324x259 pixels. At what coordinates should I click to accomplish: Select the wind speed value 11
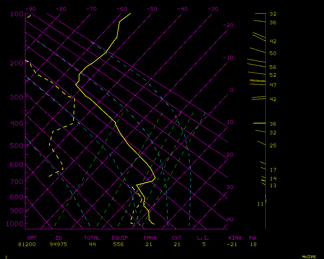tap(260, 204)
